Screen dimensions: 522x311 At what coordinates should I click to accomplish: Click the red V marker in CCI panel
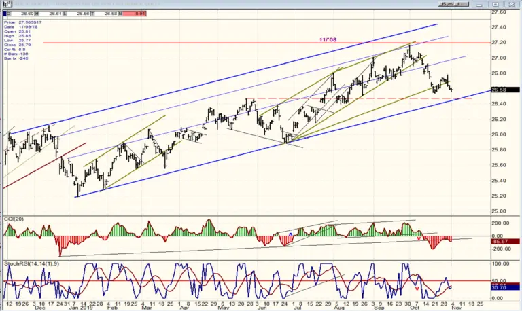[419, 239]
